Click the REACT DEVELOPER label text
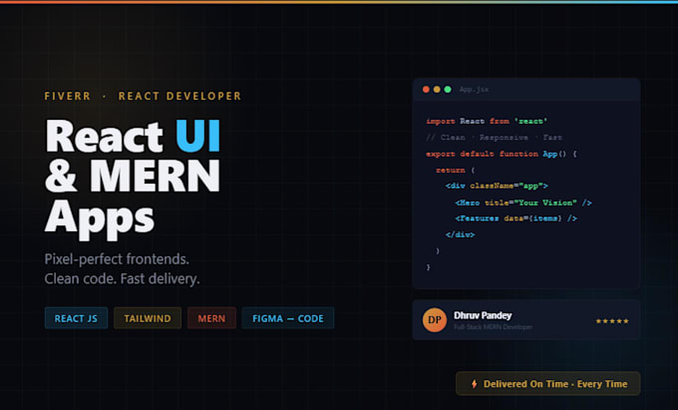The height and width of the screenshot is (410, 678). click(x=179, y=96)
